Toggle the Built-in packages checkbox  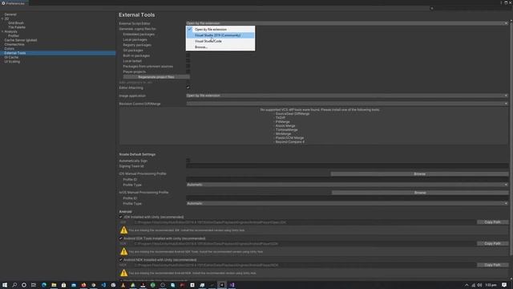coord(188,55)
